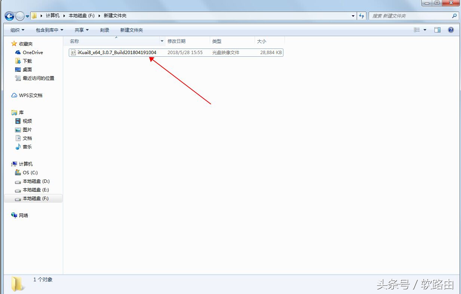The width and height of the screenshot is (461, 294).
Task: Click the 最近访问的位置 icon
Action: [x=18, y=78]
